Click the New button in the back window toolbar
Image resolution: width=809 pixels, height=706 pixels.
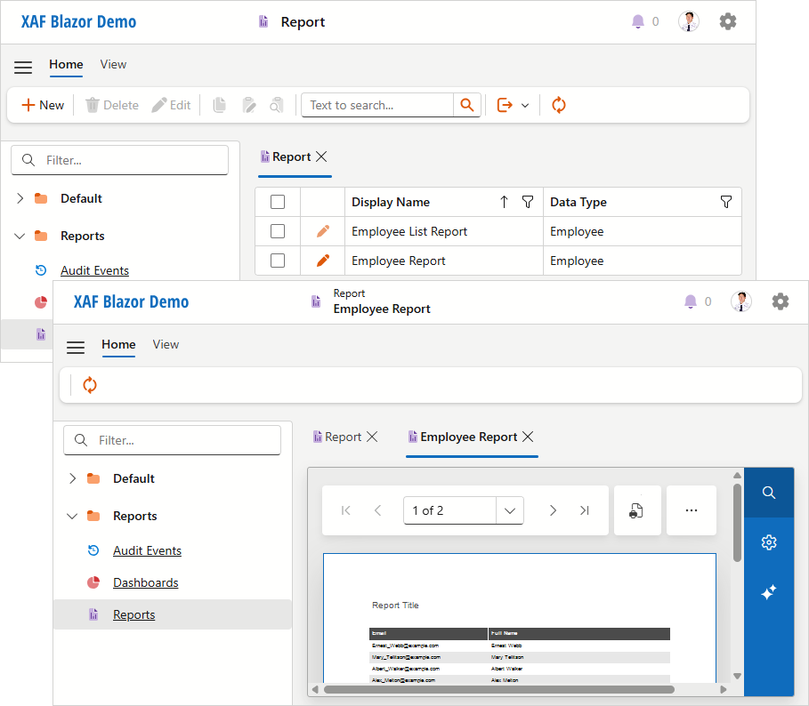click(43, 105)
